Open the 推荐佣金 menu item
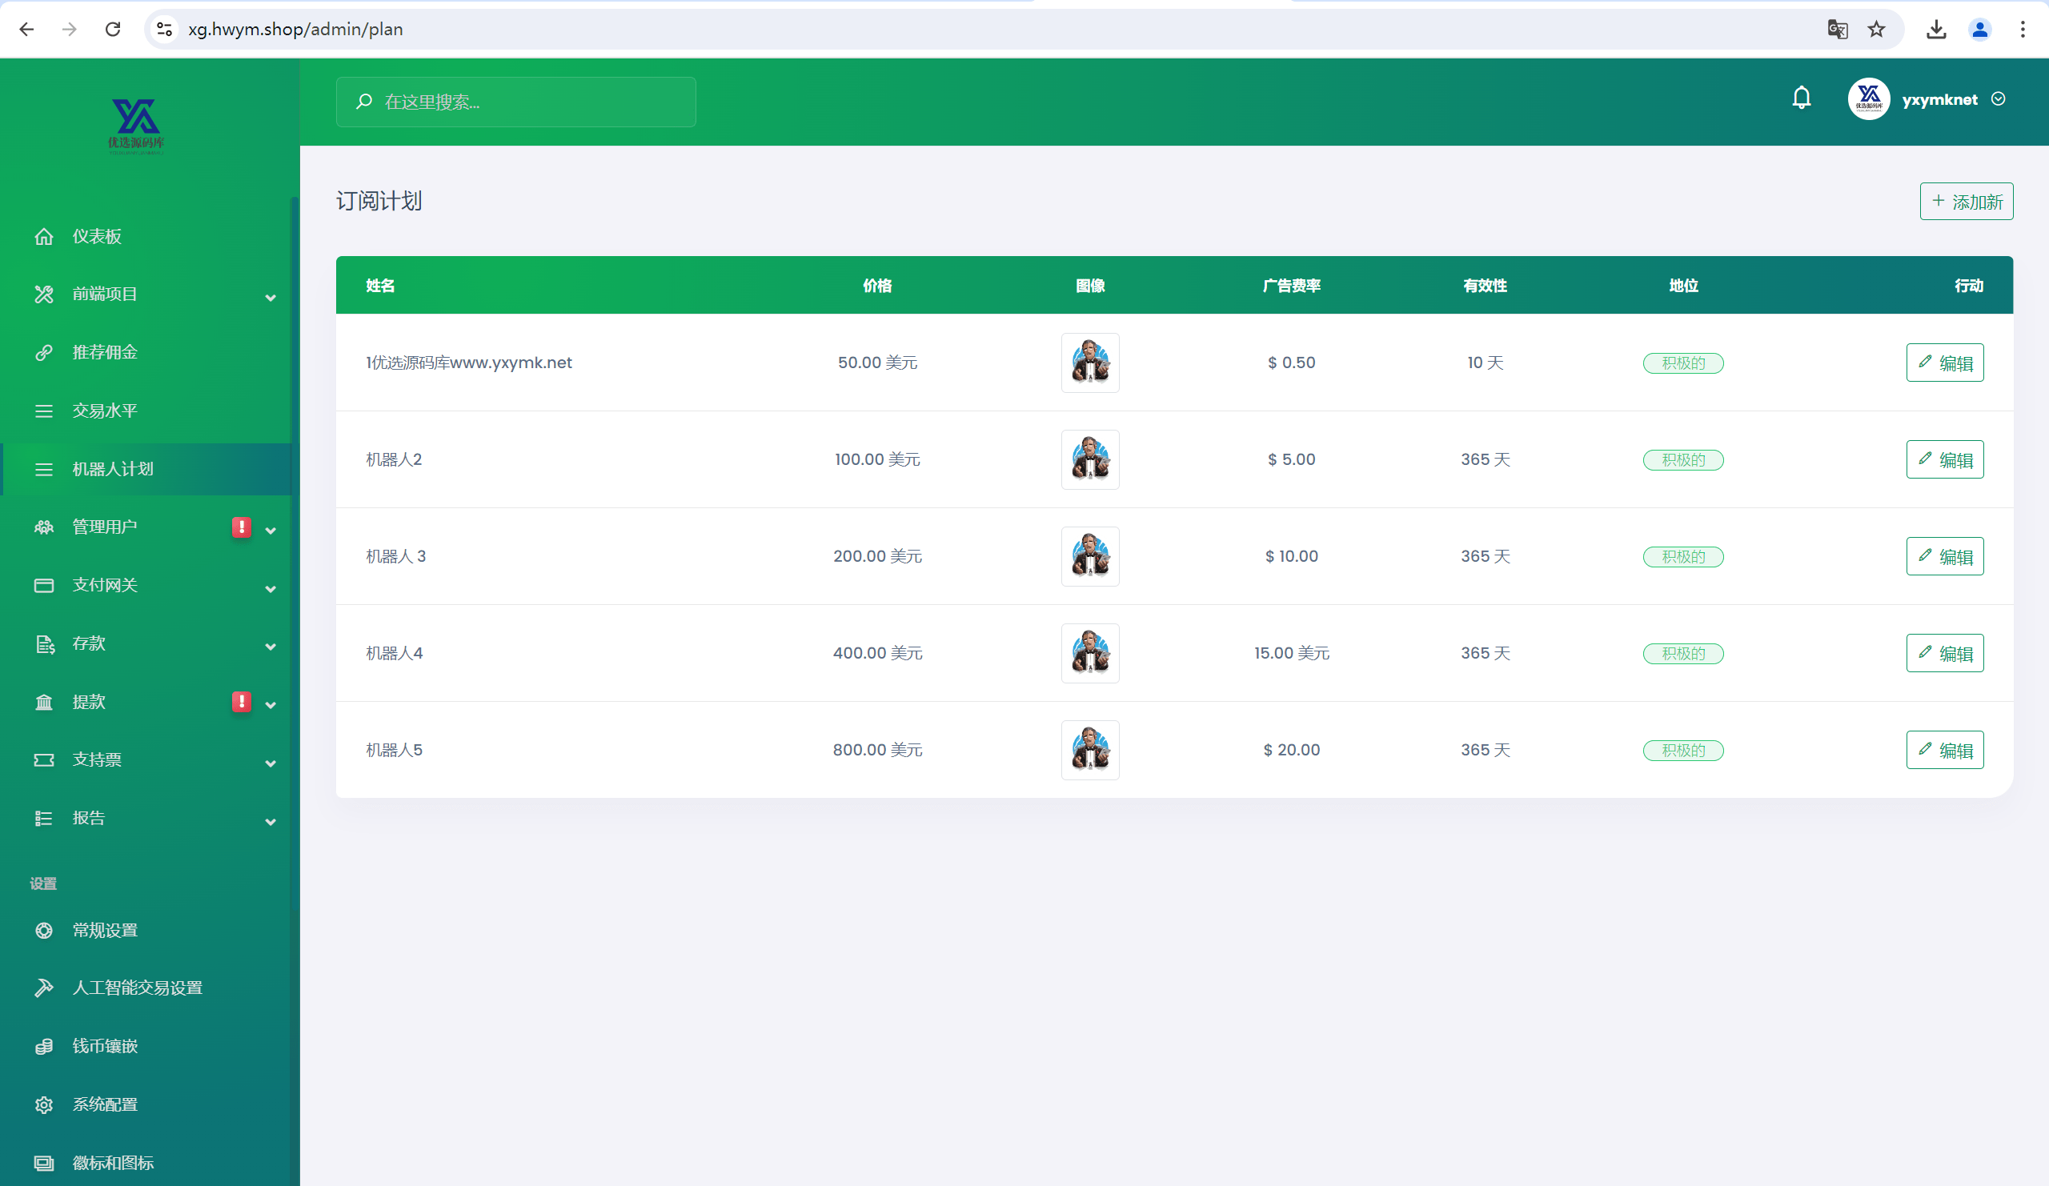The image size is (2049, 1186). pyautogui.click(x=104, y=352)
